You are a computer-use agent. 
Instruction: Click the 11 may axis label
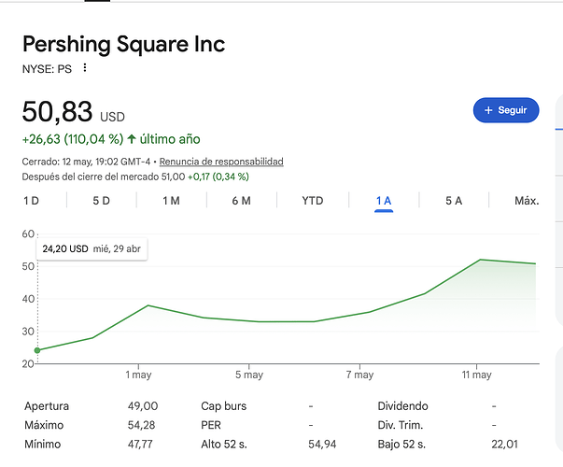tap(476, 375)
